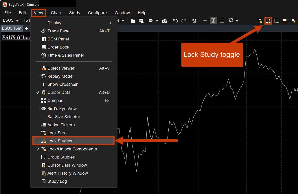Select the ESU5 15m chart tab
Screen dimensions: 298x194
tap(12, 28)
